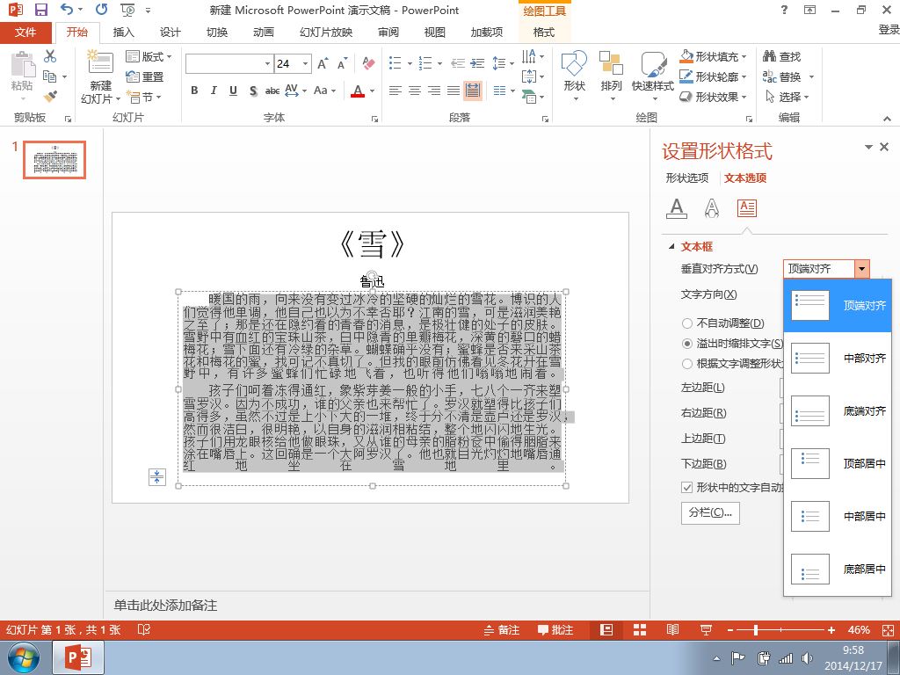Start slideshow from beginning icon
Screen dimensions: 900x675
click(127, 10)
